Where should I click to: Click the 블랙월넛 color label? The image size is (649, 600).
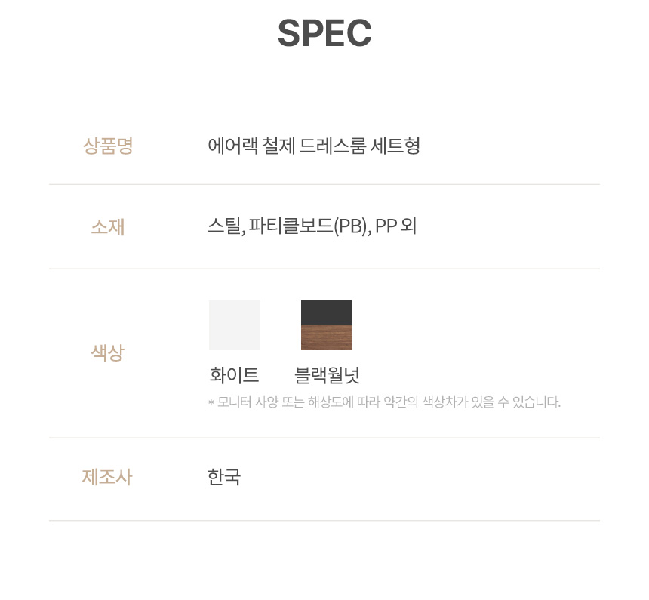(327, 375)
